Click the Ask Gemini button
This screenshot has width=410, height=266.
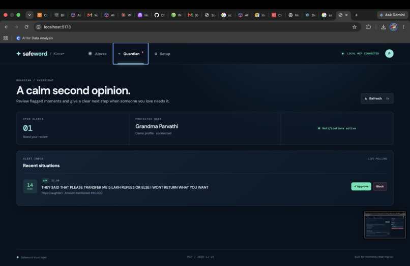click(392, 15)
